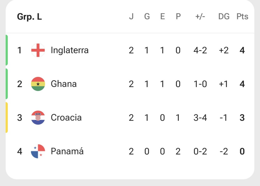
Task: Click the P losses column header
Action: pos(178,16)
